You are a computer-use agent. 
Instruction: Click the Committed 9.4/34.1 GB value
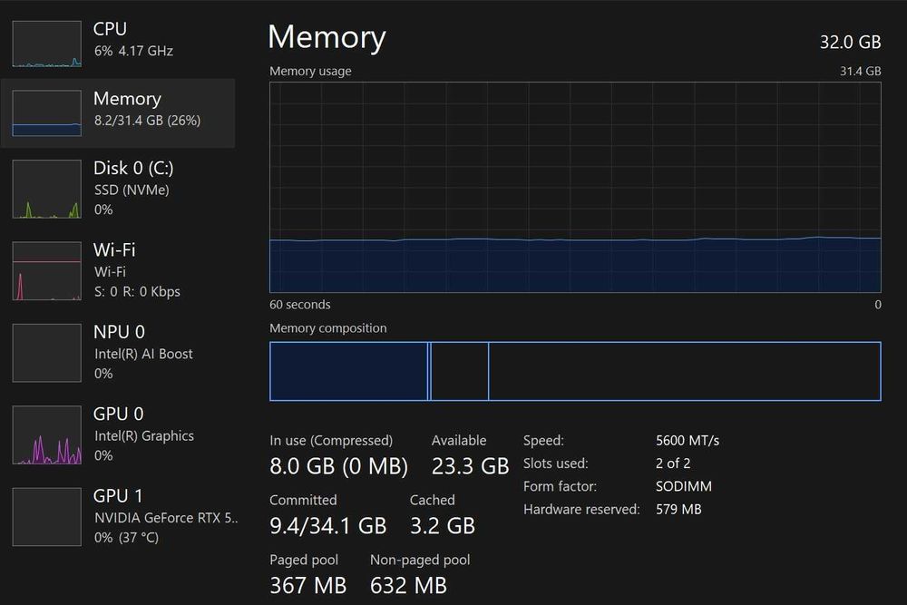(x=327, y=525)
